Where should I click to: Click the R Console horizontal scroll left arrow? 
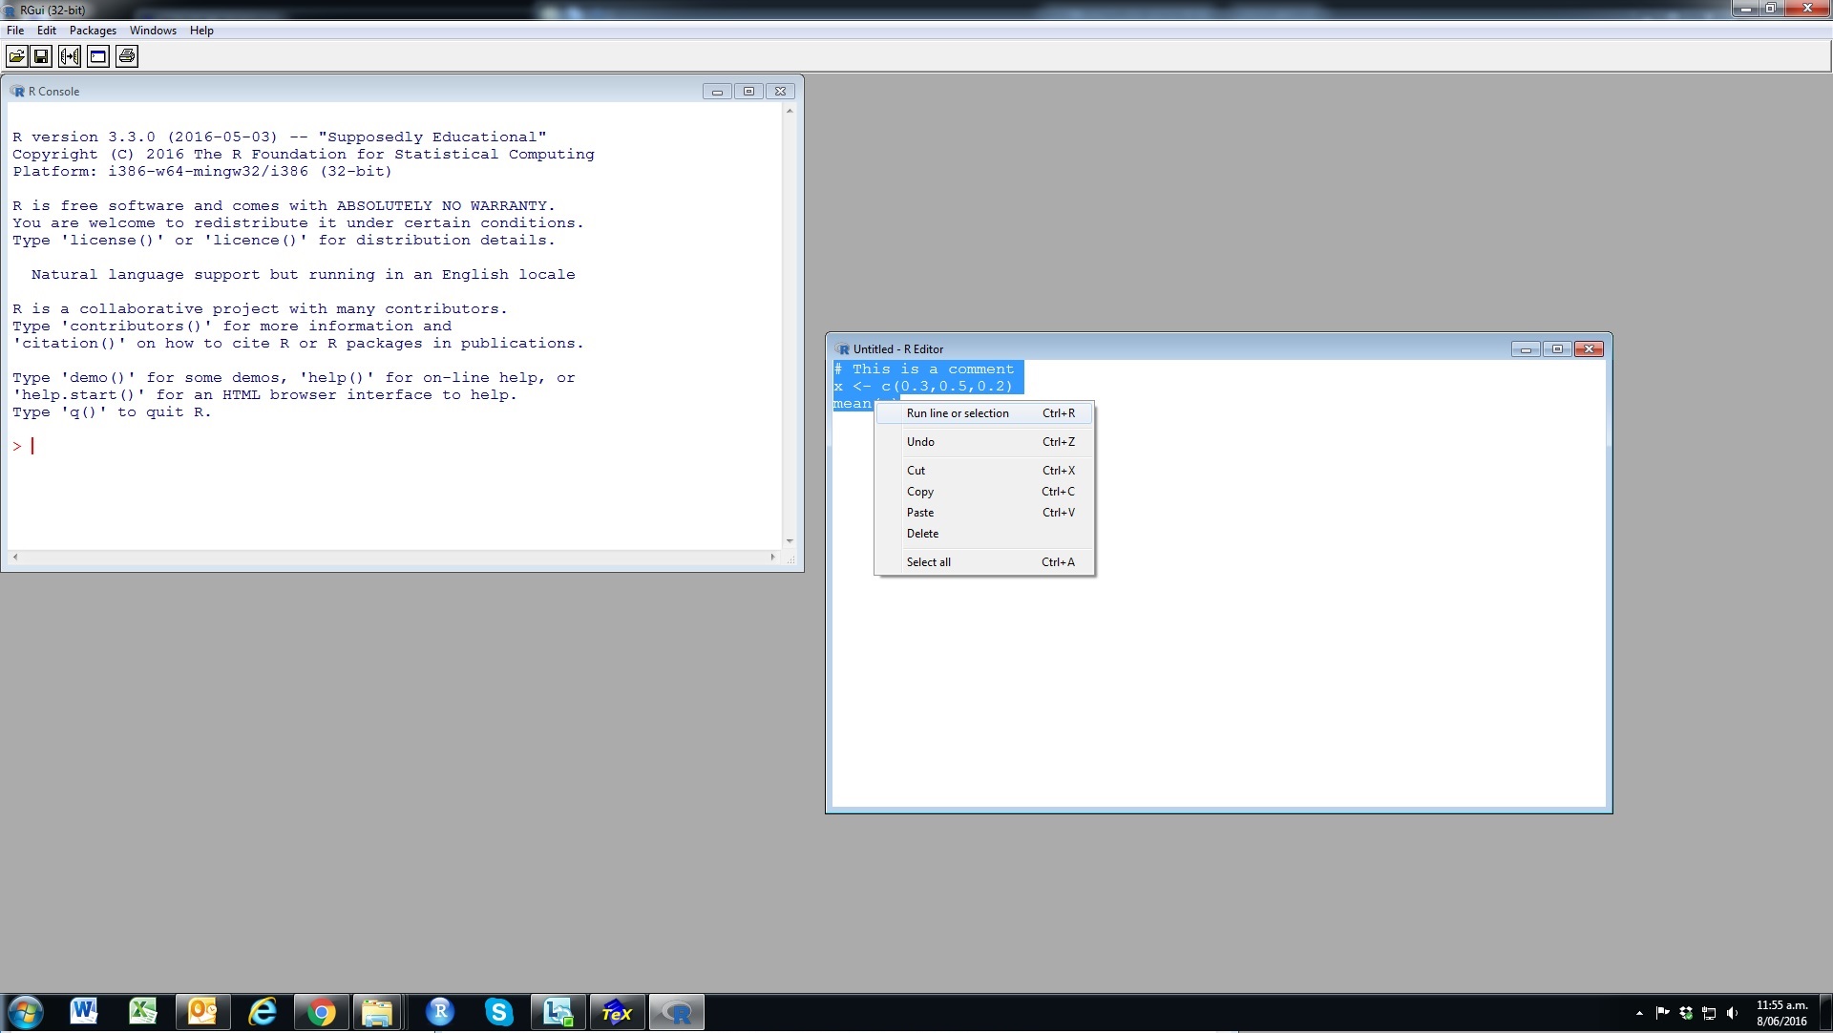(x=15, y=557)
